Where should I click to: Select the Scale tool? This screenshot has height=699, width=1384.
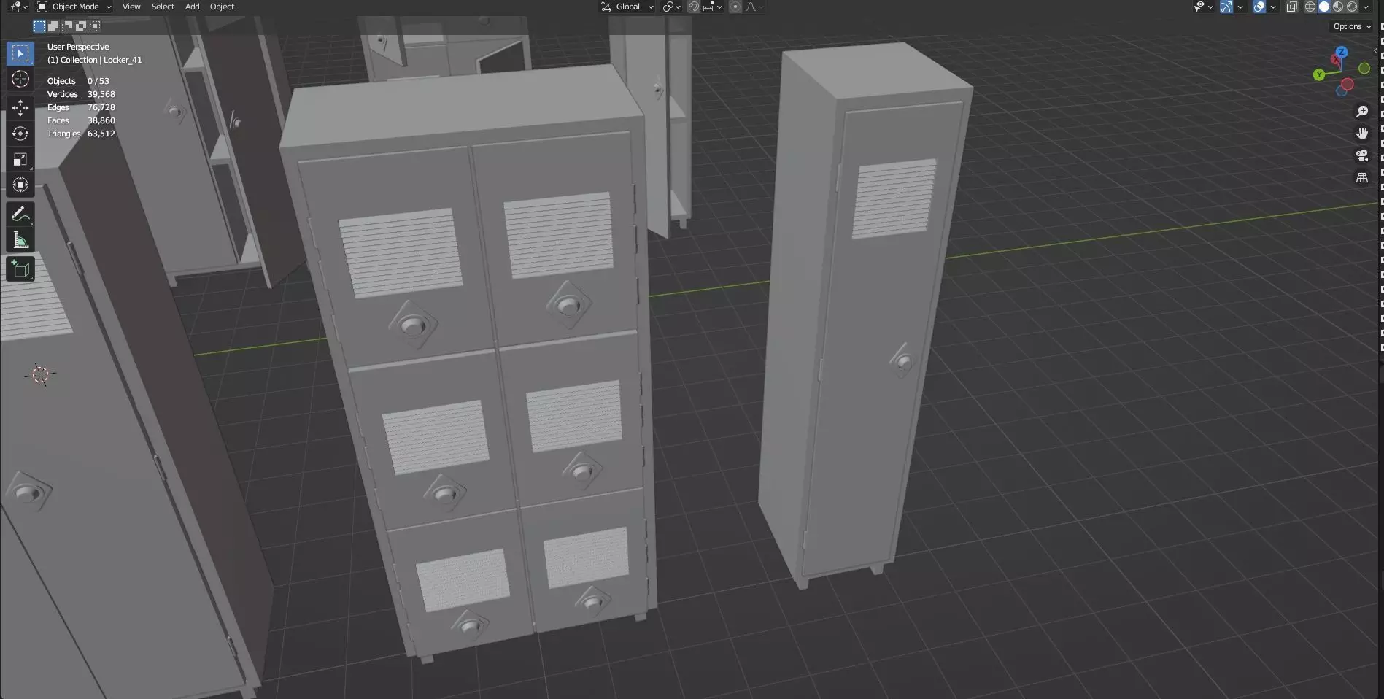(20, 159)
